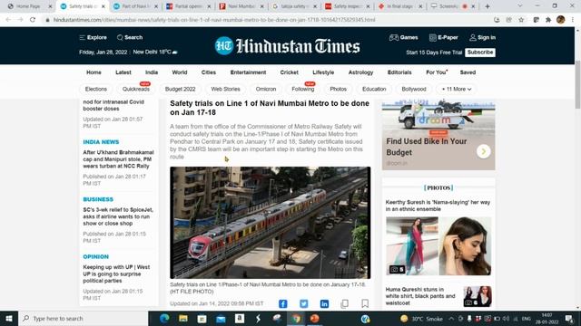581x326 pixels.
Task: Open the Windows Start menu
Action: click(x=9, y=318)
